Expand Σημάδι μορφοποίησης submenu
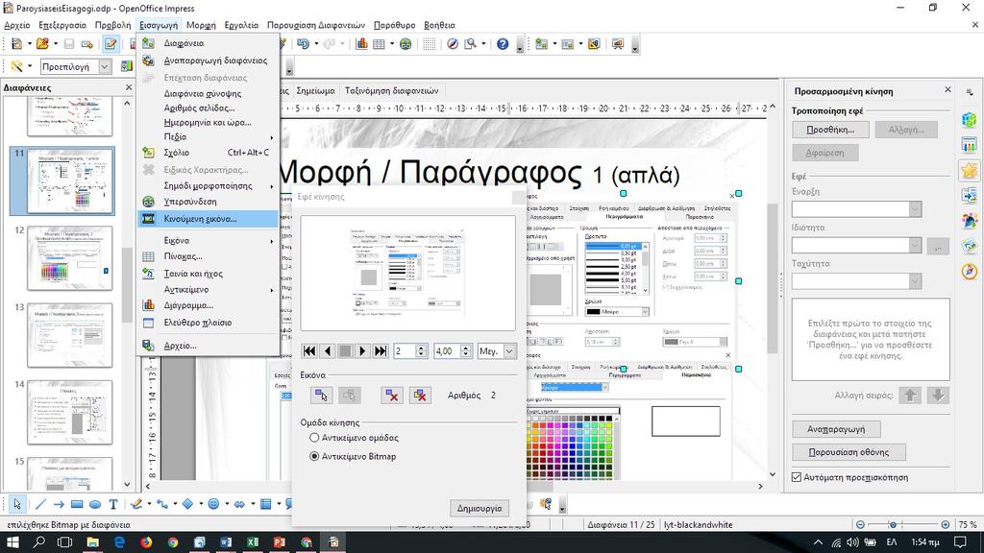Viewport: 984px width, 553px height. [x=208, y=185]
